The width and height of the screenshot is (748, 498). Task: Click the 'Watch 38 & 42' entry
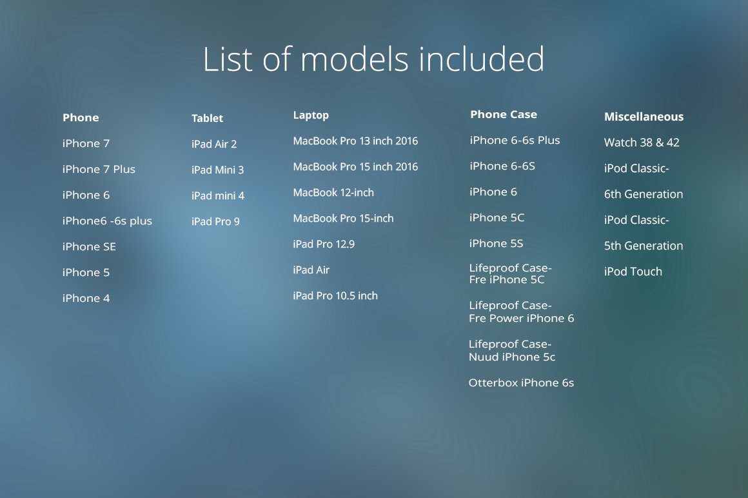(x=642, y=143)
